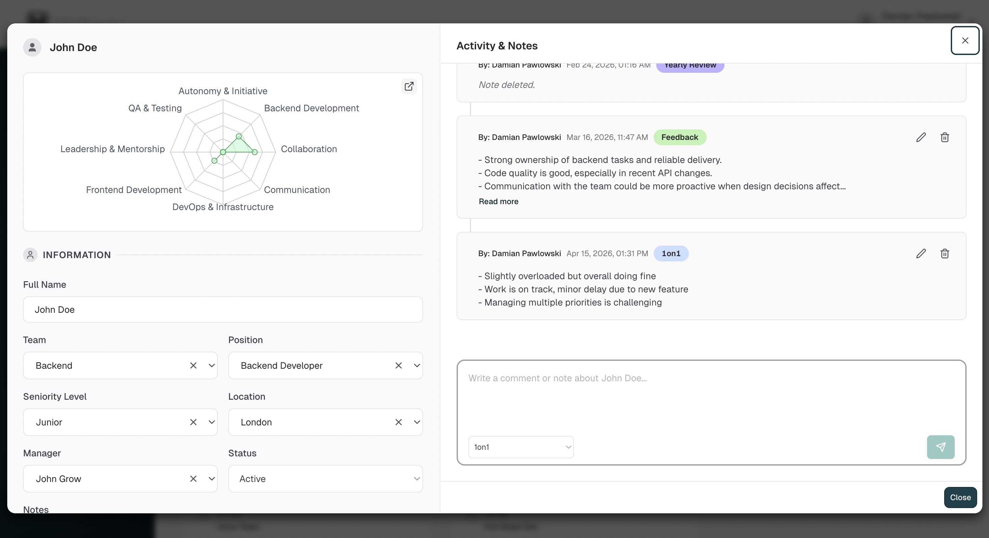Click the Collaboration data point on radar chart
Viewport: 989px width, 538px height.
click(x=255, y=152)
